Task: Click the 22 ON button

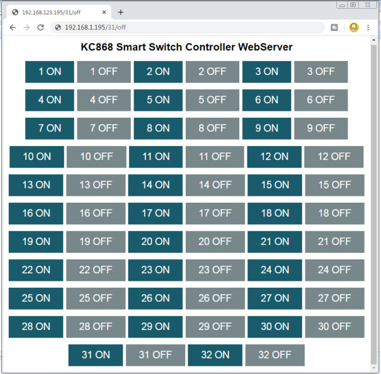Action: [x=36, y=270]
